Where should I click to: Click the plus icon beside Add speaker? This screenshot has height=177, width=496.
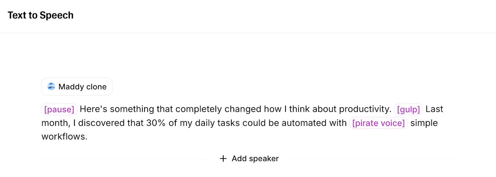[223, 159]
